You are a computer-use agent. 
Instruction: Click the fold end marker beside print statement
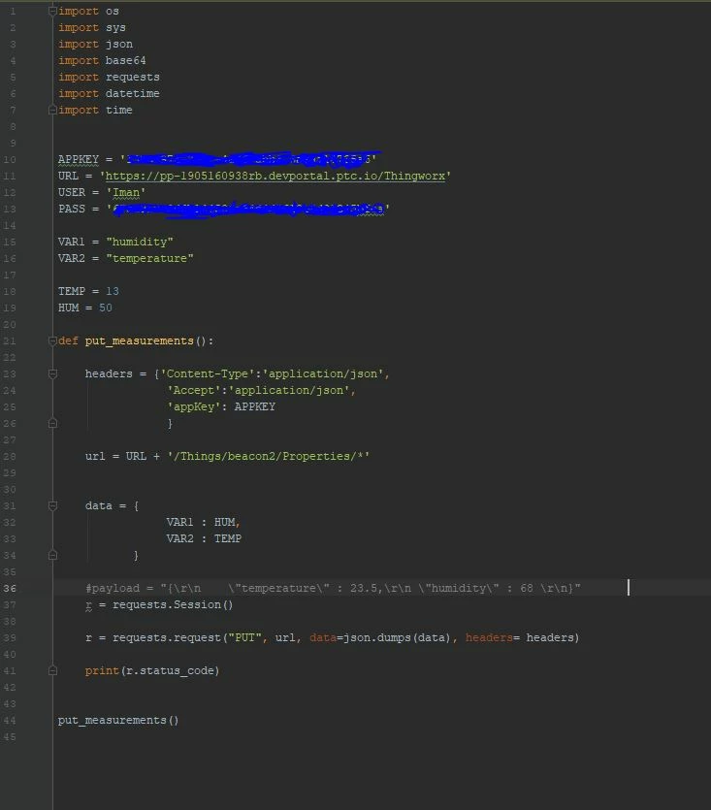[52, 670]
